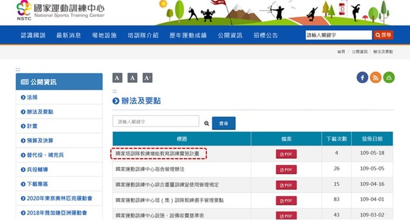Click date 109-04-16
Viewport: 410px width, 220px height.
(372, 184)
